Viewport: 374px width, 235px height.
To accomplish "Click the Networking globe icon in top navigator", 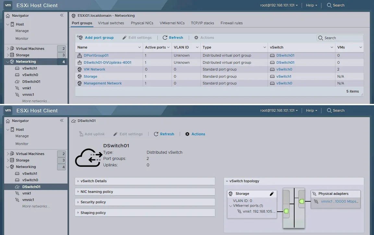I will point(12,62).
